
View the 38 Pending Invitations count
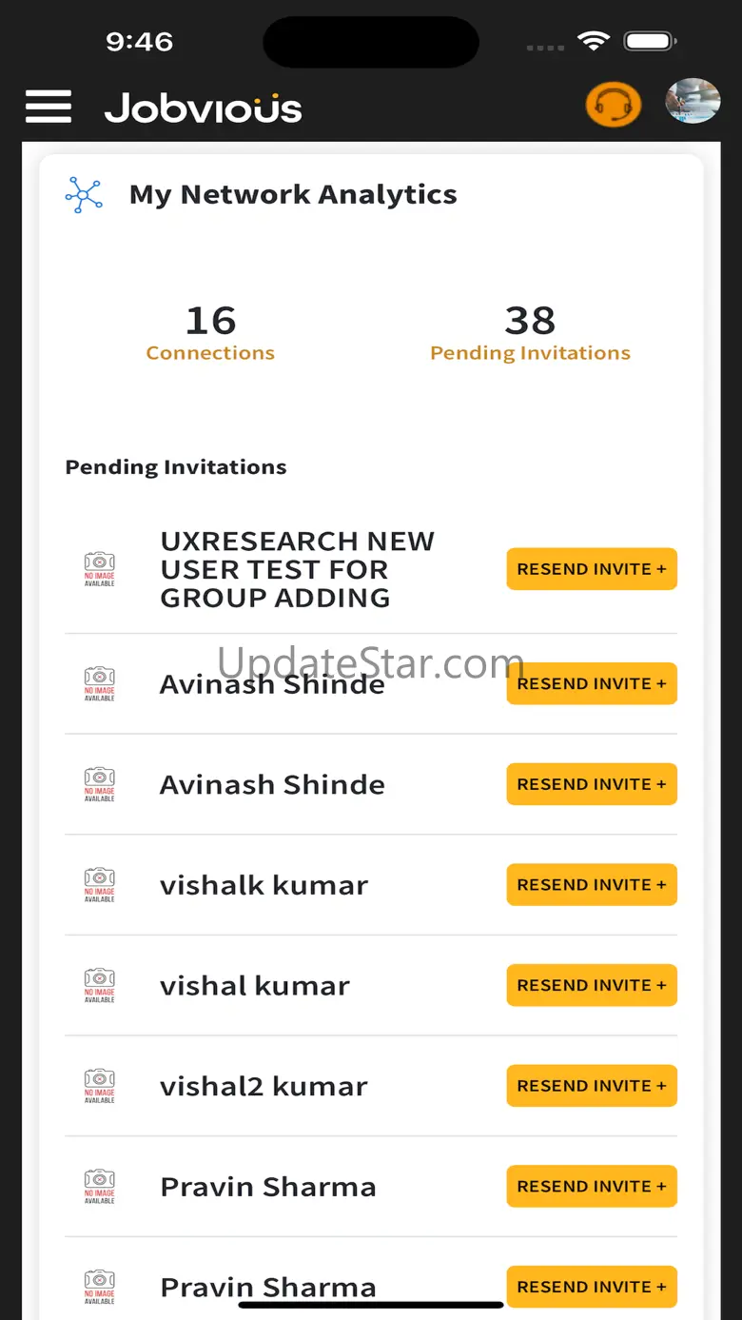pyautogui.click(x=530, y=332)
